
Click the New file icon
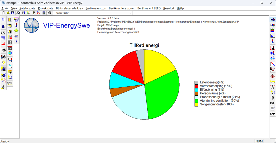3,13
